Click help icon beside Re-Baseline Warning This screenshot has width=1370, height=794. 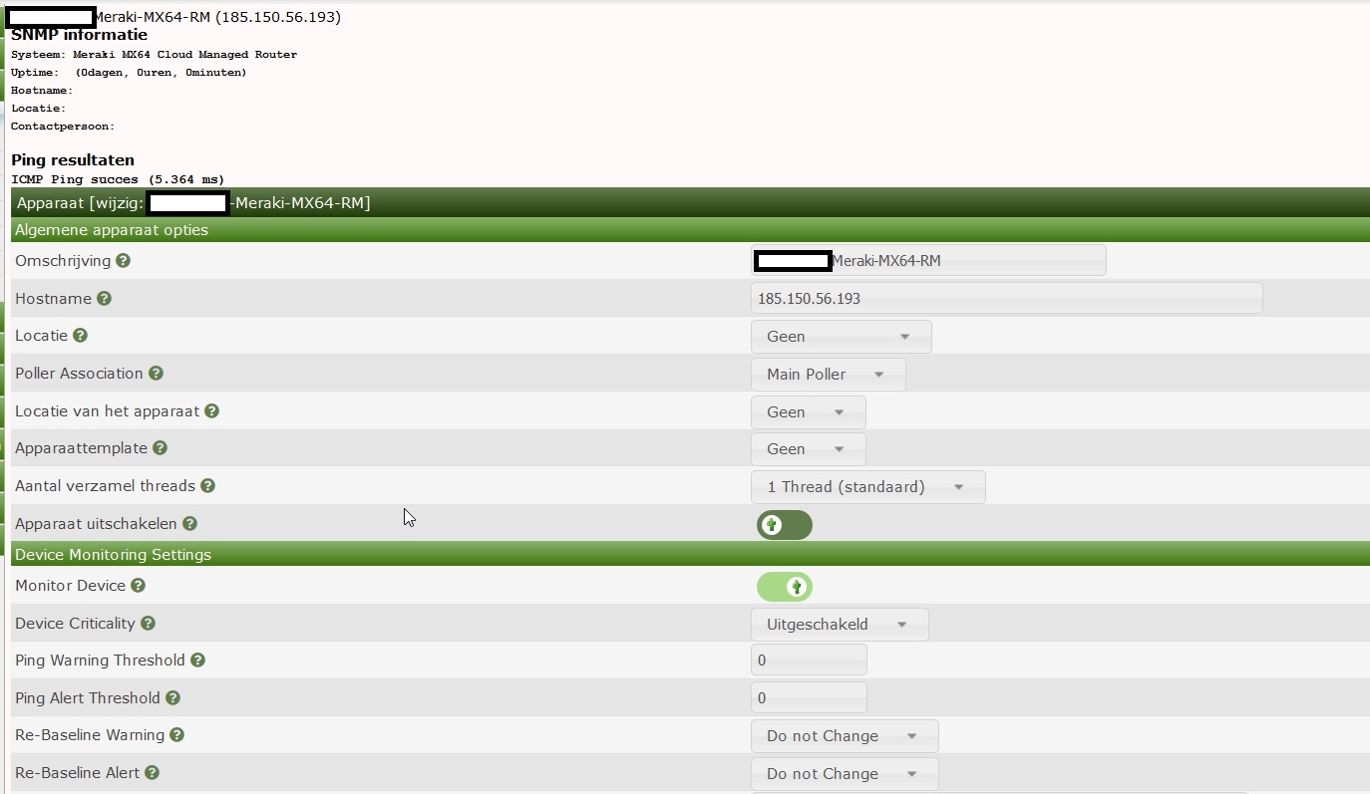point(176,735)
